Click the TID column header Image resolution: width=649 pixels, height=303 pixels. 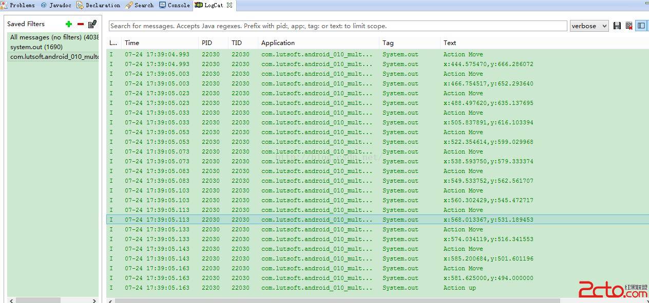[x=243, y=43]
